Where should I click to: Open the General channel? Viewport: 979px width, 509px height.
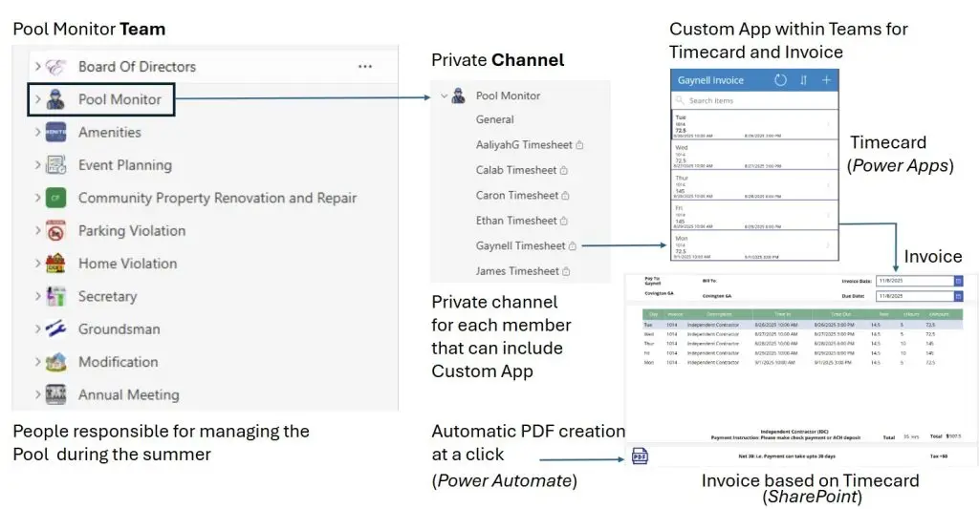pos(494,119)
